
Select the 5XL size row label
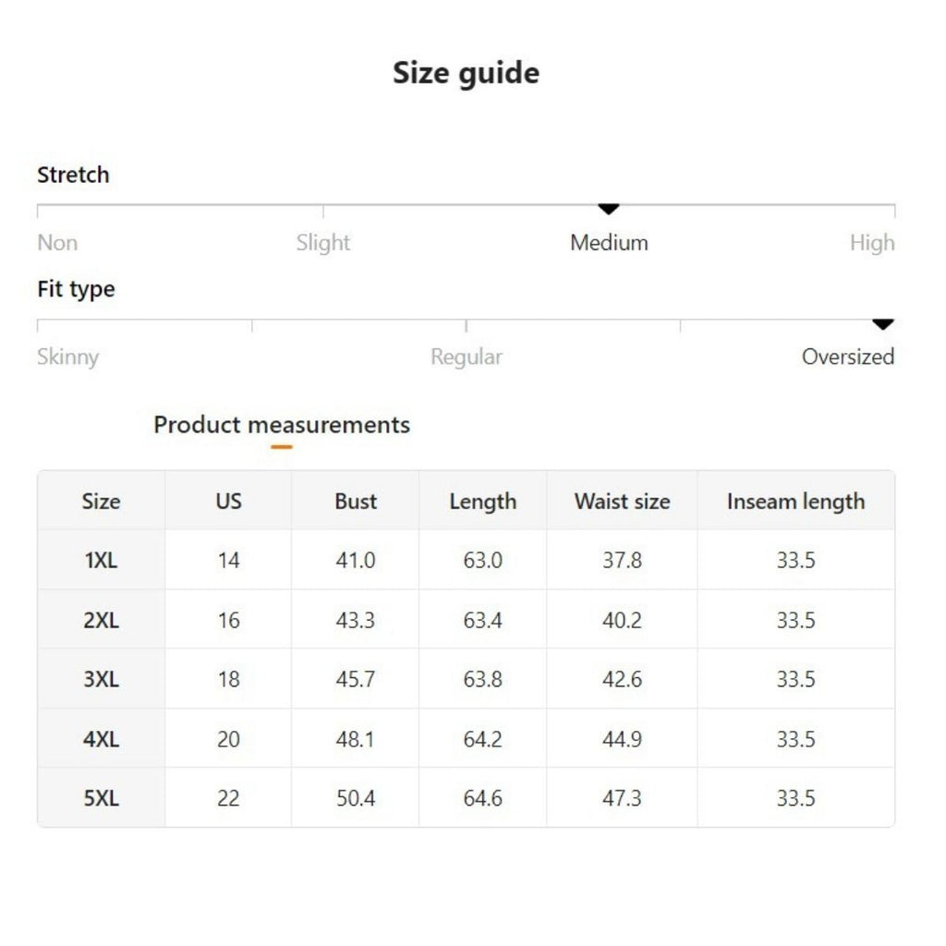point(101,798)
